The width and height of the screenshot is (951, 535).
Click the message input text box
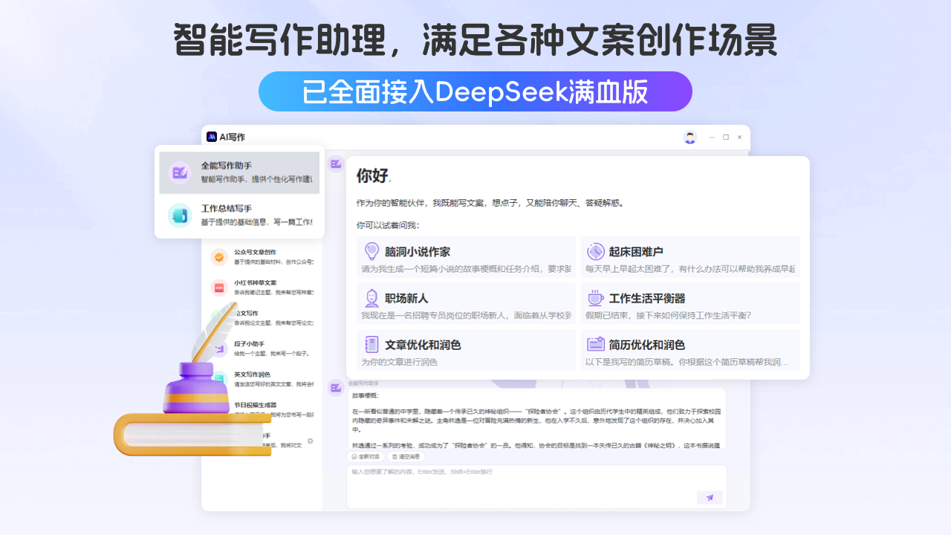coord(520,481)
